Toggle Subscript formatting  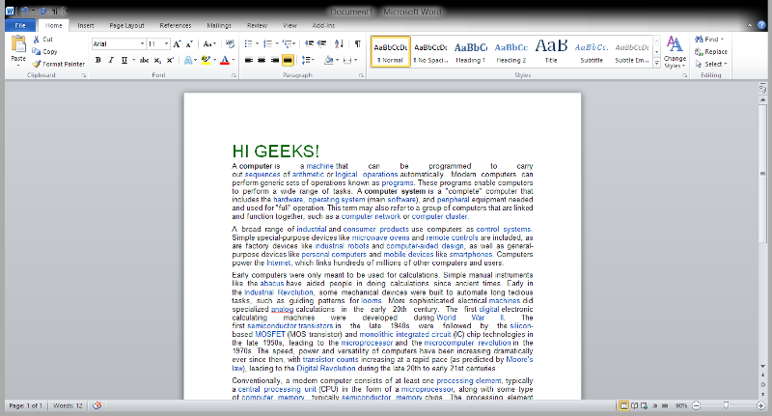point(157,60)
